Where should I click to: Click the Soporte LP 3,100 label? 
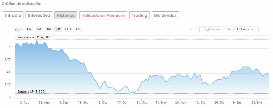pos(31,91)
